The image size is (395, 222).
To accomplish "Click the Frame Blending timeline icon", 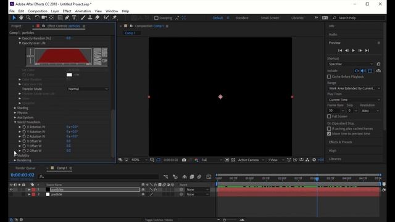I will tap(192, 177).
